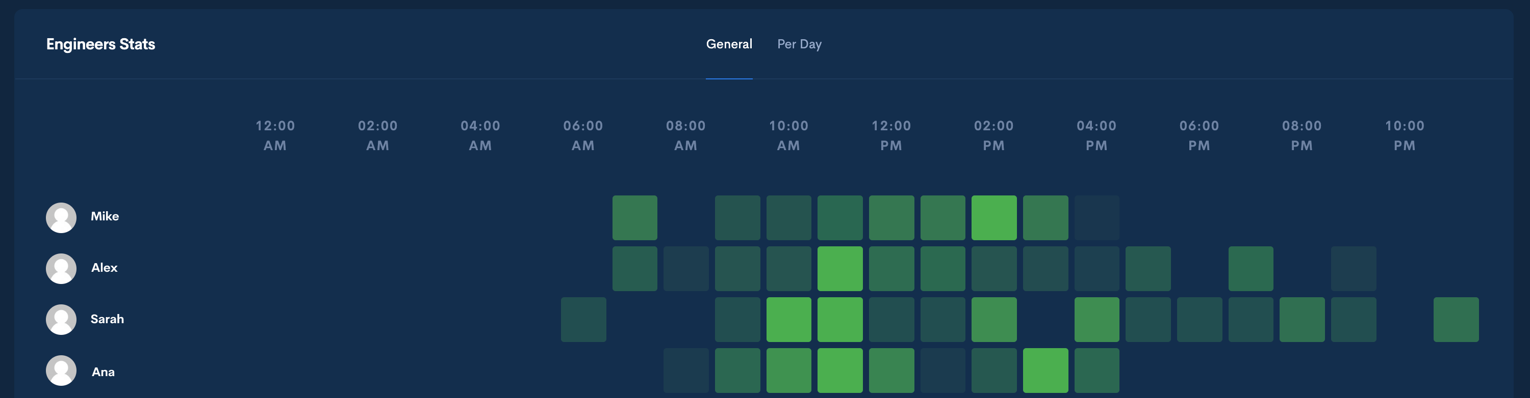Select Ana's 4 PM heatmap cell
Image resolution: width=1530 pixels, height=398 pixels.
tap(1097, 371)
